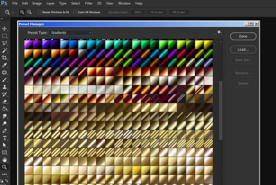Select the Brush tool
The width and height of the screenshot is (276, 185).
(4, 80)
